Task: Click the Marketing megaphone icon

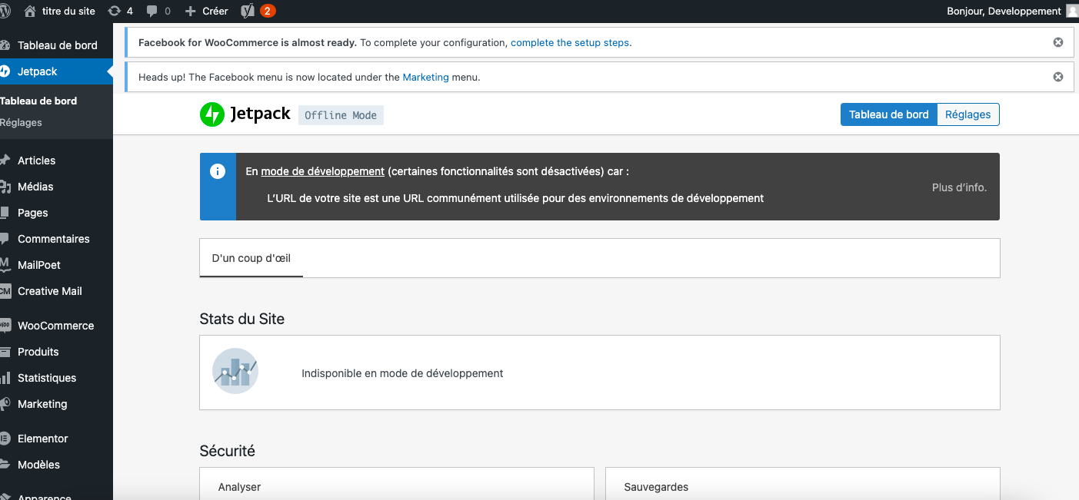Action: [x=5, y=404]
